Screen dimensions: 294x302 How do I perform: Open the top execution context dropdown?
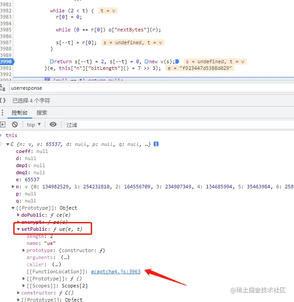coord(34,125)
